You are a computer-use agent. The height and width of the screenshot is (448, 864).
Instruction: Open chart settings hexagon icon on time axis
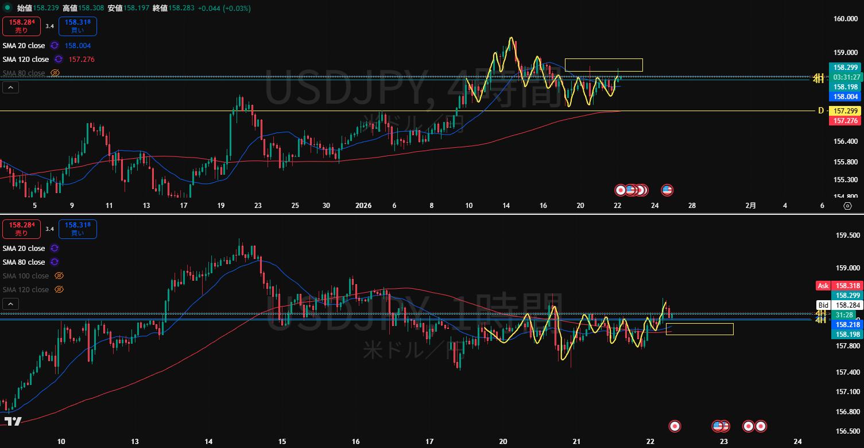pyautogui.click(x=847, y=206)
